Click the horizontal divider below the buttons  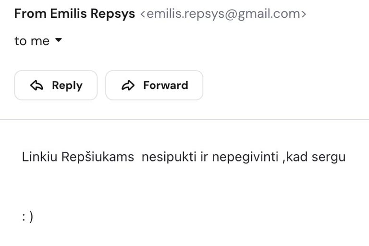pos(184,119)
